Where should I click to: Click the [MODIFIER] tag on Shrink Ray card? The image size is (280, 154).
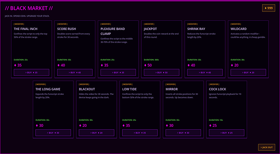click(192, 24)
